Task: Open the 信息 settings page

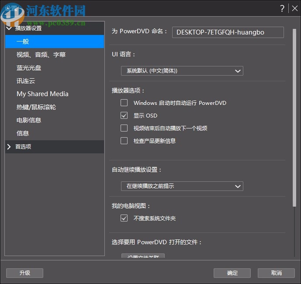Action: tap(55, 133)
